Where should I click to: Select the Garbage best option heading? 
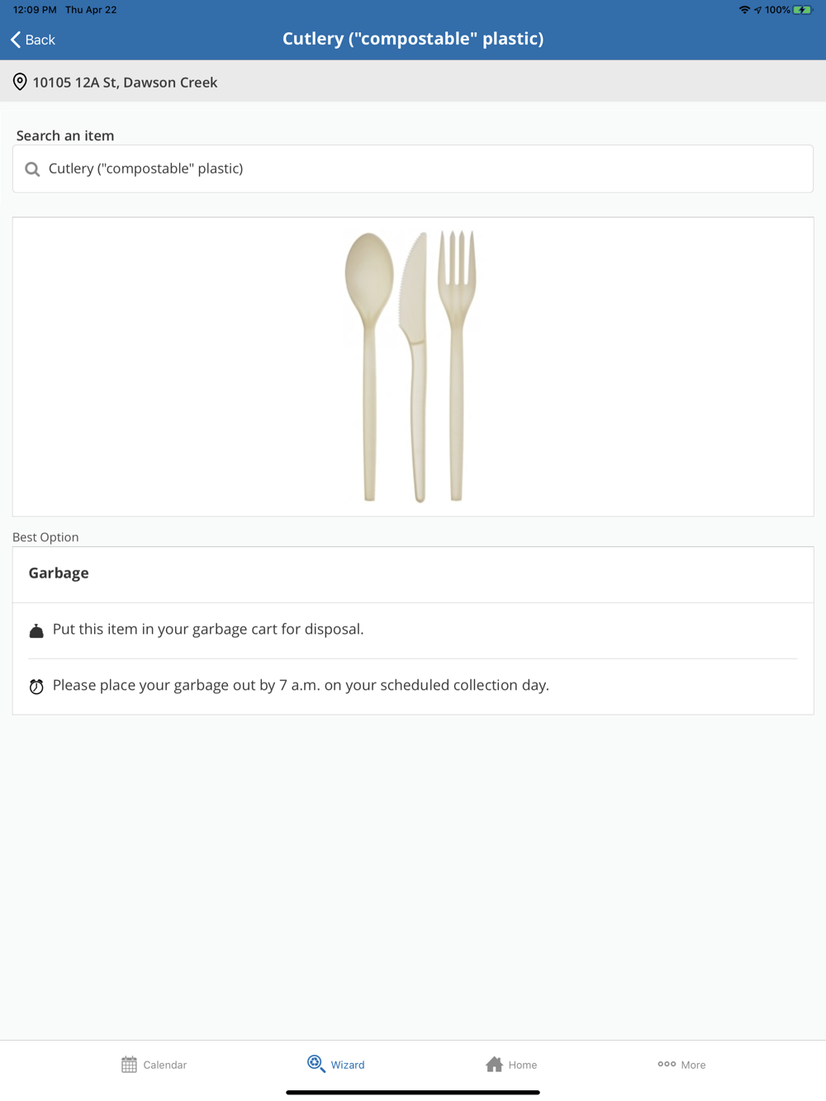click(59, 574)
